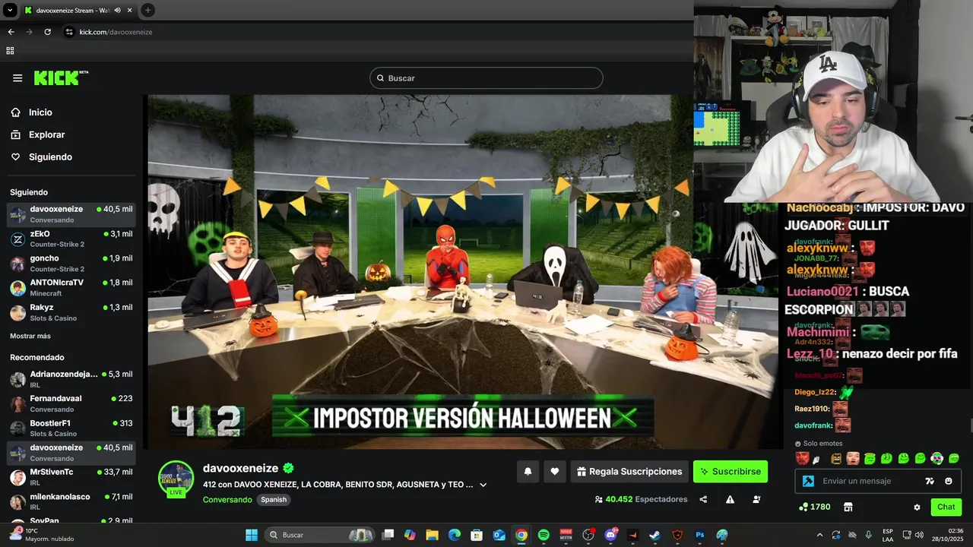Image resolution: width=973 pixels, height=547 pixels.
Task: Toggle Solo emotes chat mode
Action: 819,444
